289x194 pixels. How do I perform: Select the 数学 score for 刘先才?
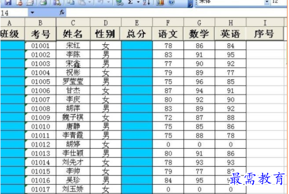coord(199,162)
